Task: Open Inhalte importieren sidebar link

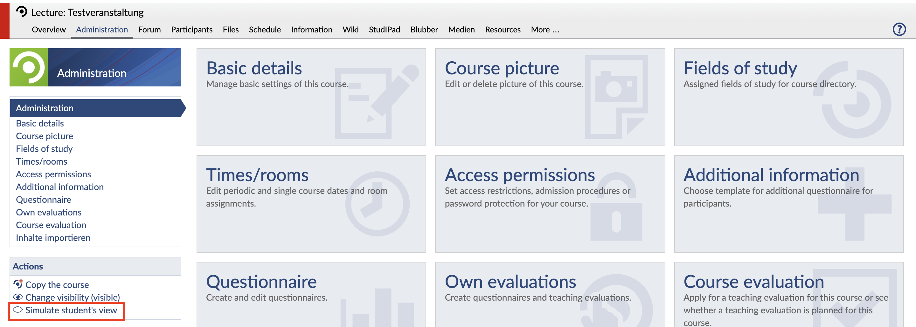Action: click(53, 237)
